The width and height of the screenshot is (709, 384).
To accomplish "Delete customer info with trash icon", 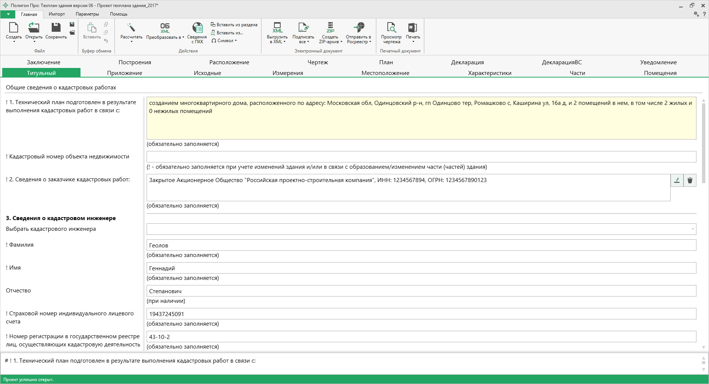I will [690, 181].
